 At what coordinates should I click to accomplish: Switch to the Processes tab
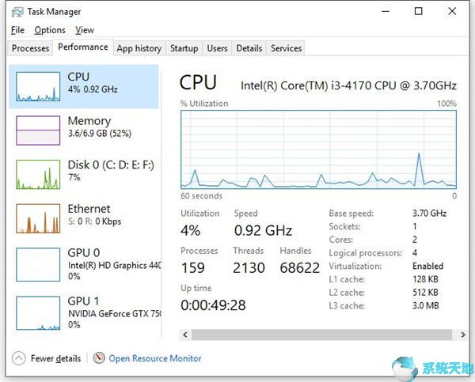(x=31, y=48)
